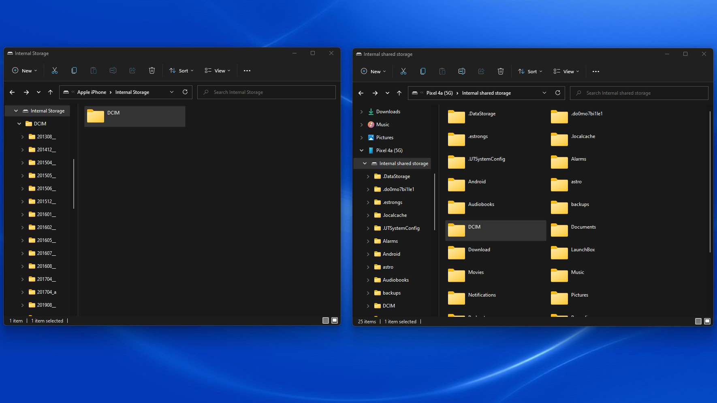This screenshot has height=403, width=717.
Task: Open See more options in iPhone window
Action: point(247,70)
